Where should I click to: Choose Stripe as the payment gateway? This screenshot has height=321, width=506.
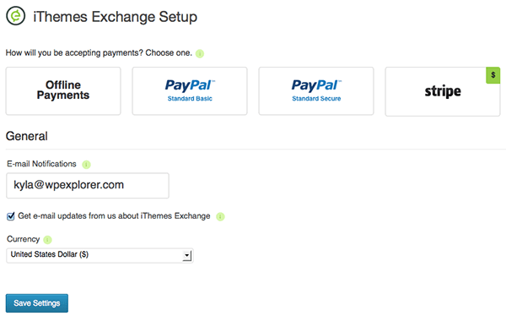point(443,91)
